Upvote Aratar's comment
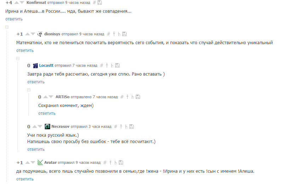286x184 pixels. pos(28,162)
